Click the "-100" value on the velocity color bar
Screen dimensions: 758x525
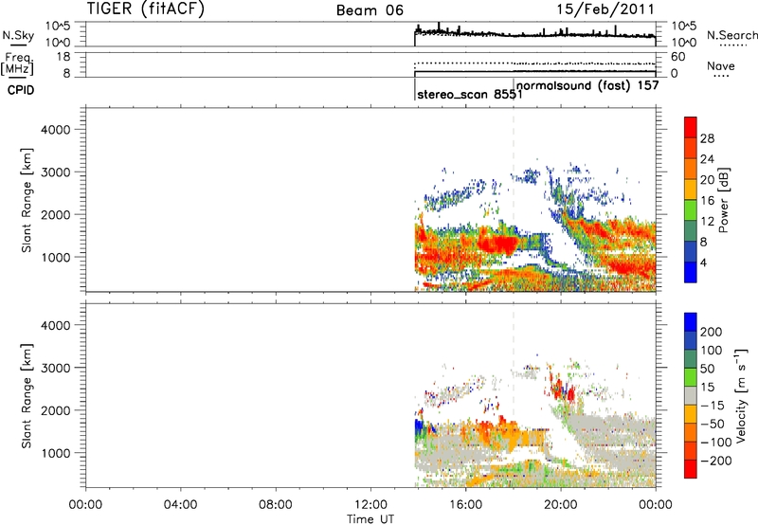(x=715, y=443)
